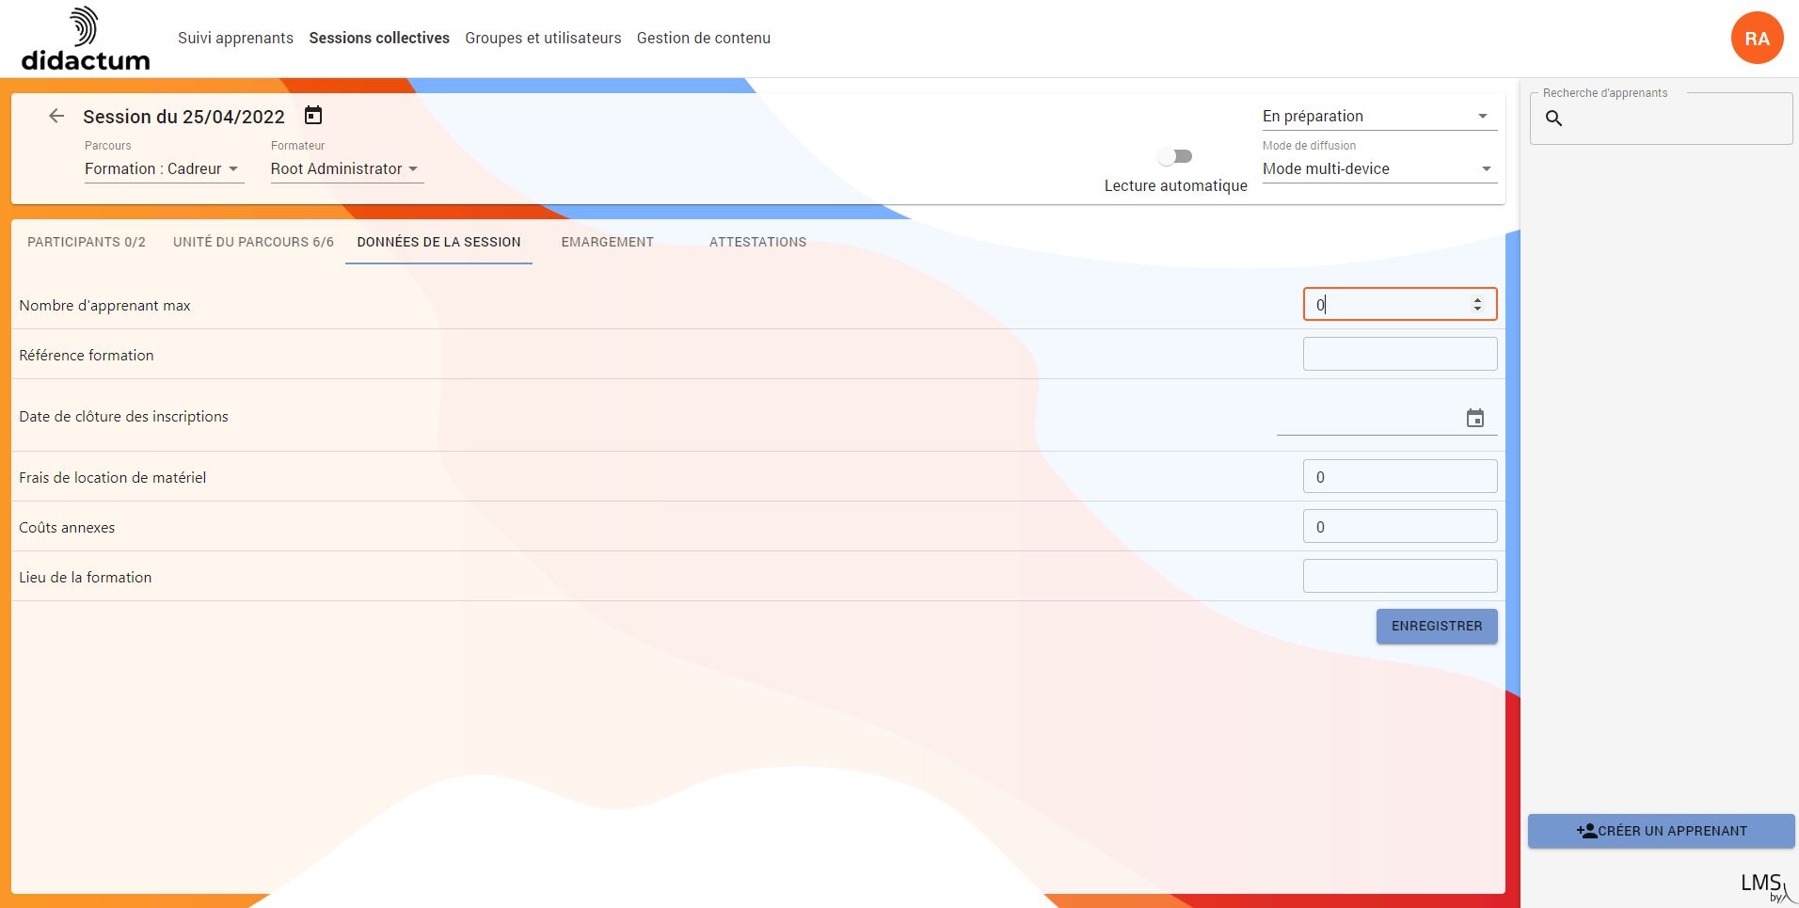Open the Mode de diffusion dropdown
This screenshot has height=908, width=1799.
pyautogui.click(x=1379, y=169)
